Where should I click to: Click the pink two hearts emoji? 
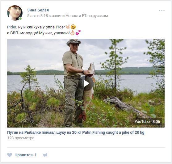78,32
